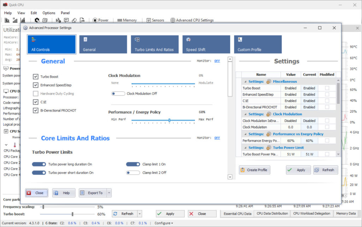
Task: Click Apply in the Settings panel
Action: point(298,170)
